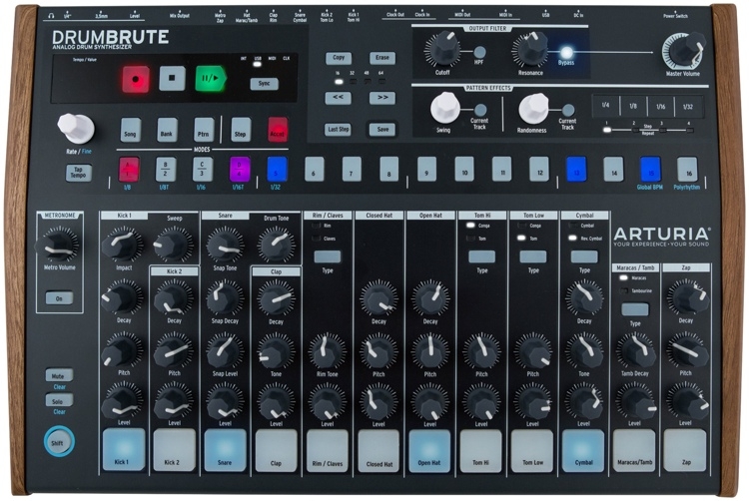Save the pattern with Save button

coord(382,130)
